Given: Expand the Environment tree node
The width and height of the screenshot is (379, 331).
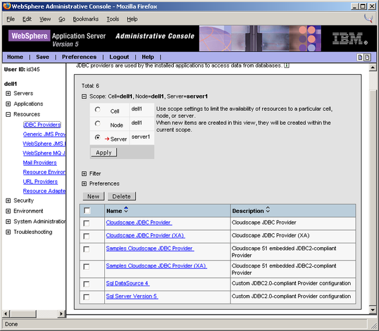Looking at the screenshot, I should (8, 211).
